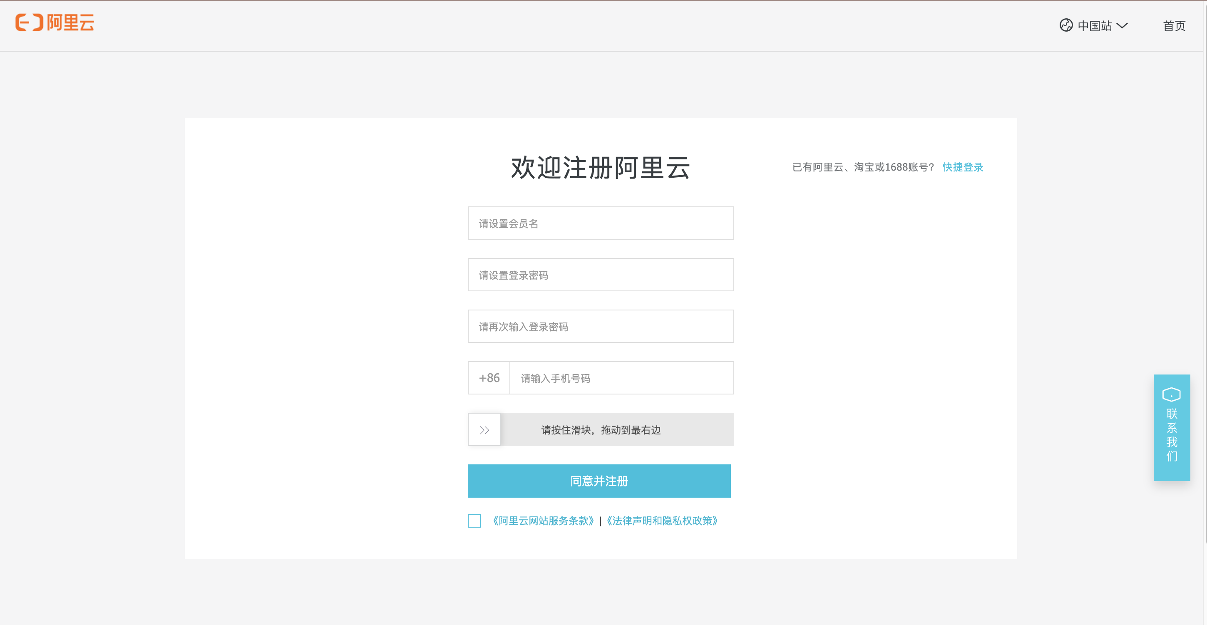Click the 已有阿里云、淘宝或1688账号 text
This screenshot has height=625, width=1207.
coord(863,167)
